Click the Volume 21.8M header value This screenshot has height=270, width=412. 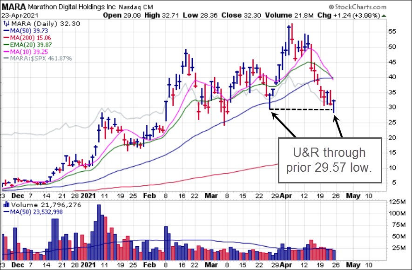click(x=289, y=15)
